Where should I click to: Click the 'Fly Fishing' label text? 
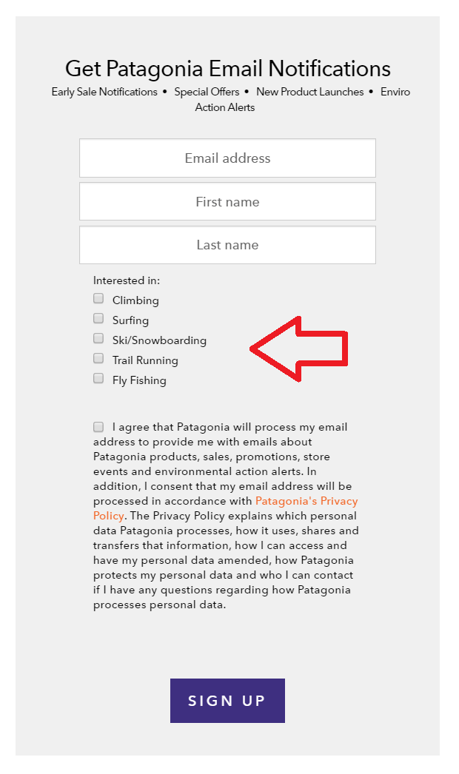139,380
